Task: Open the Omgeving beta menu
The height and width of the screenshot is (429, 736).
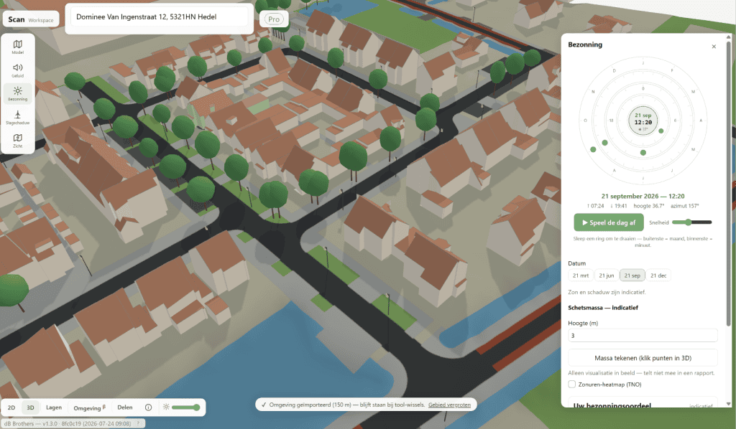Action: (89, 407)
